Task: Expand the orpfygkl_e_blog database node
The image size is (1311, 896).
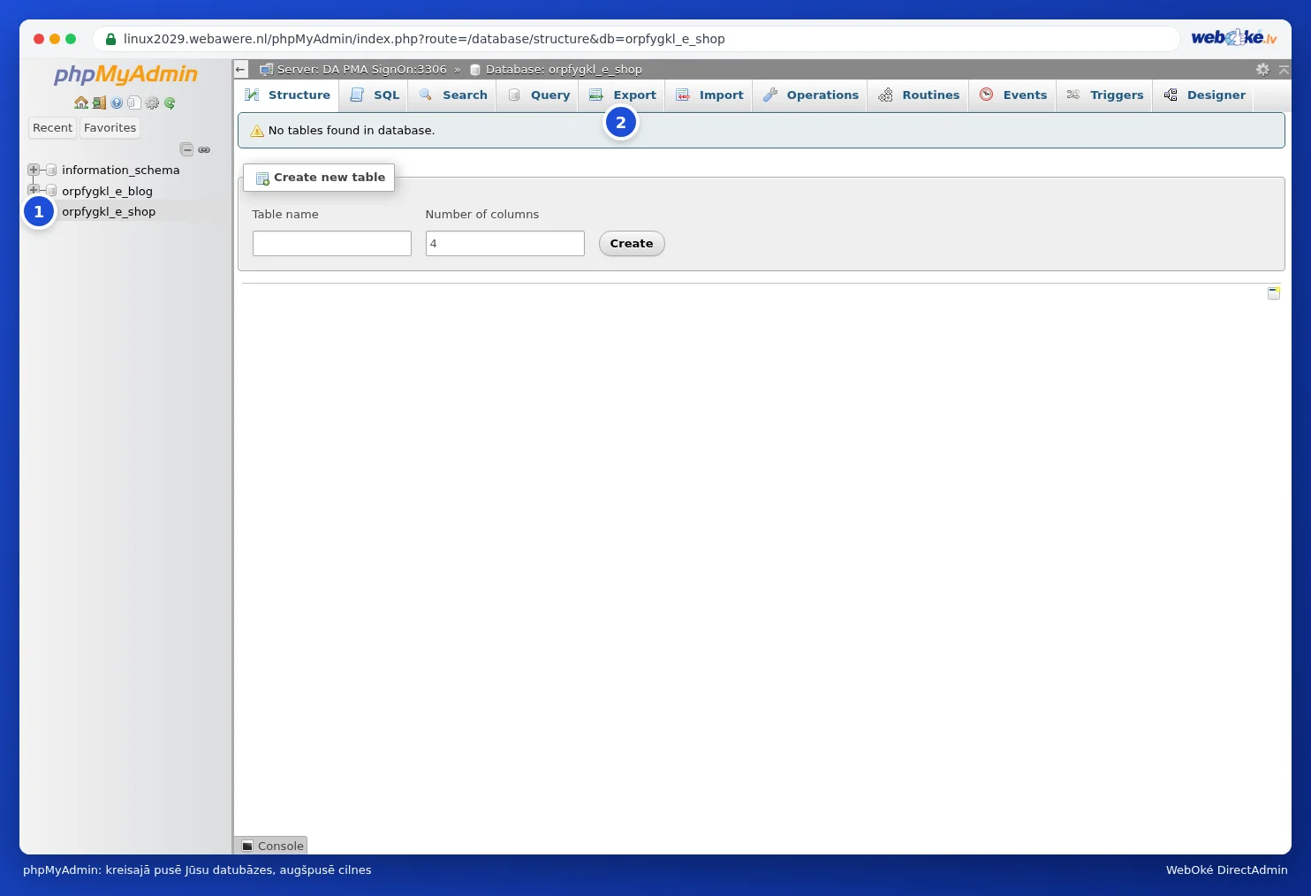Action: (34, 190)
